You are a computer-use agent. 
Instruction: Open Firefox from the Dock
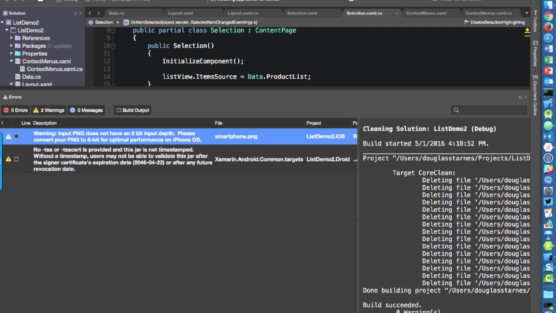pyautogui.click(x=549, y=27)
